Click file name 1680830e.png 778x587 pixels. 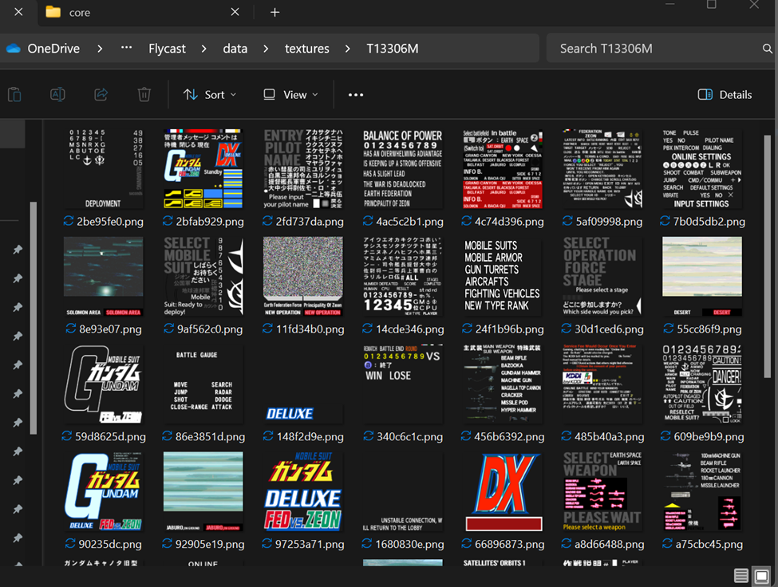pos(410,545)
